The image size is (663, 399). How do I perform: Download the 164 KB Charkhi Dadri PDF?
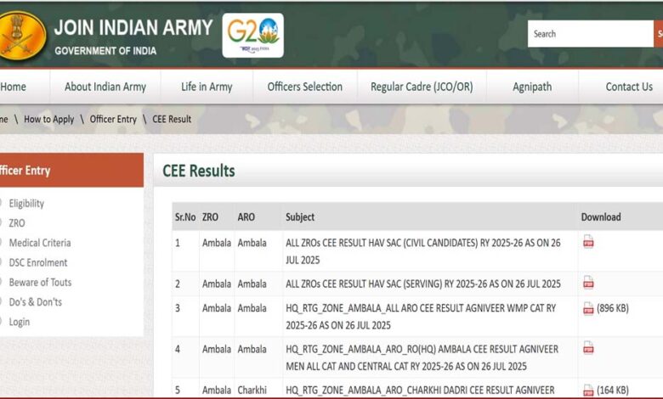[x=588, y=390]
